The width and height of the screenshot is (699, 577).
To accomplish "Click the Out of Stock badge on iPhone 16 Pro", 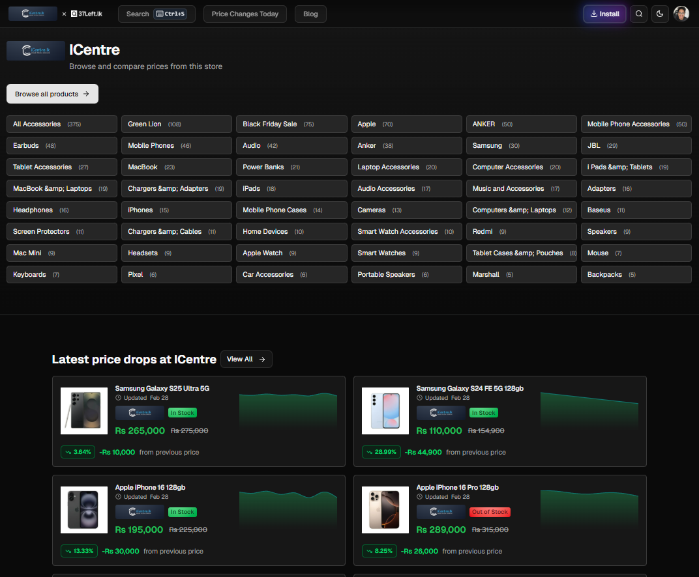I will (490, 512).
